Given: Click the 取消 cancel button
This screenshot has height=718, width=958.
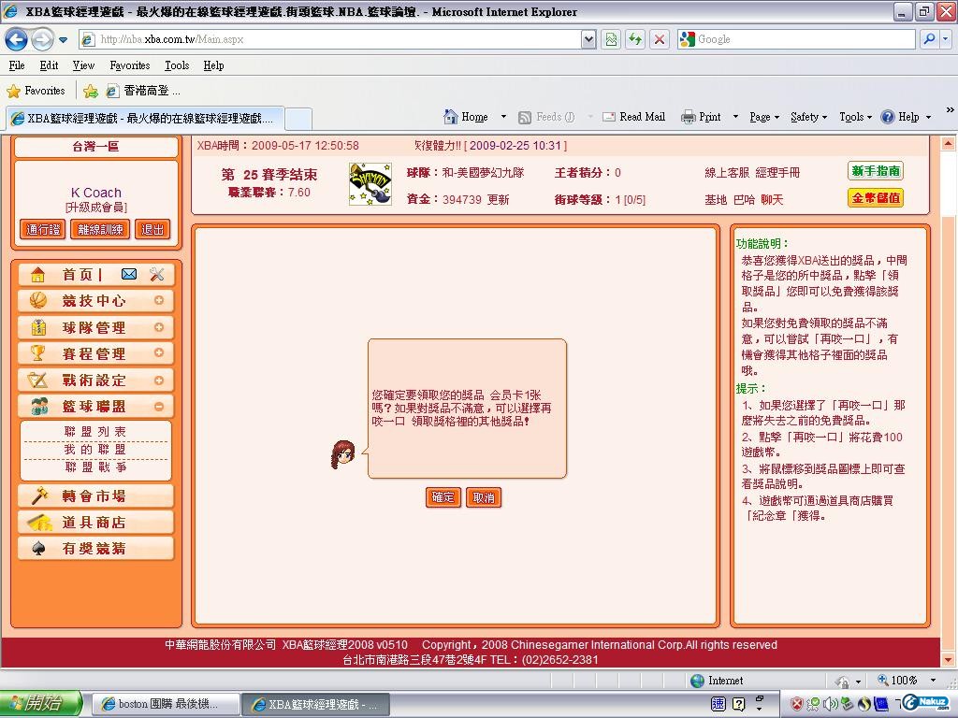Looking at the screenshot, I should pyautogui.click(x=484, y=497).
